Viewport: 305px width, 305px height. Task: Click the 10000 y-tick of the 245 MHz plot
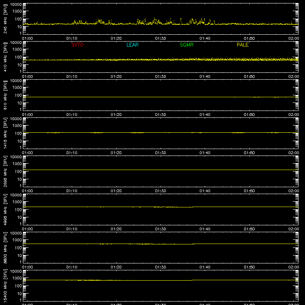tap(16, 5)
